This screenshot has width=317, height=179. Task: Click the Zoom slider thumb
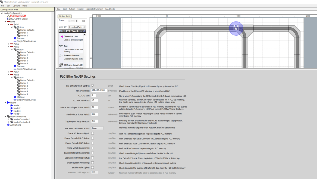coord(74,21)
